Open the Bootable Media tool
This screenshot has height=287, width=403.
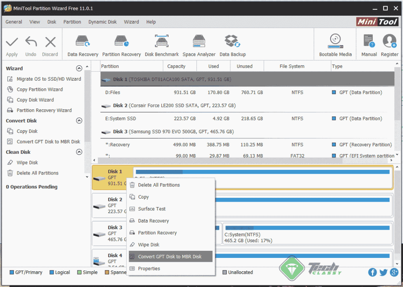pyautogui.click(x=335, y=43)
